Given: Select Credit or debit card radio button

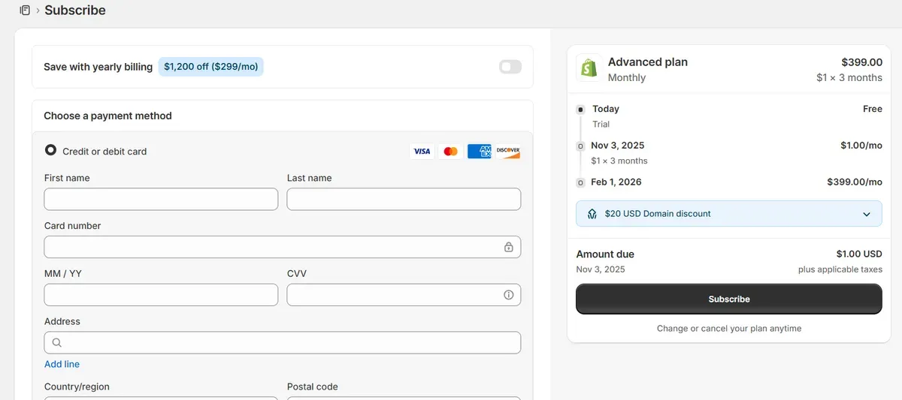Looking at the screenshot, I should 51,150.
